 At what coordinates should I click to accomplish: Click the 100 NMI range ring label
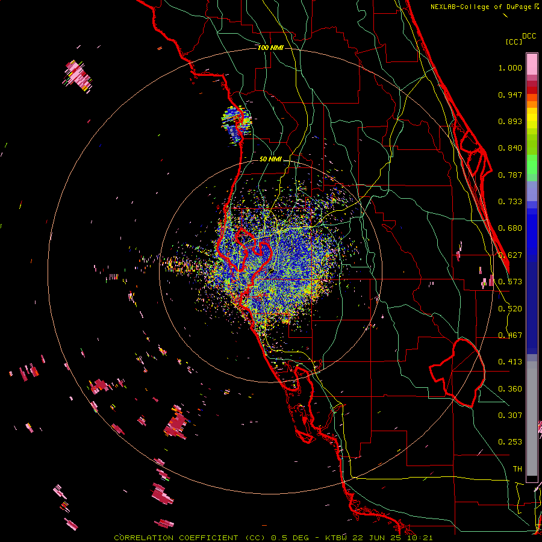[x=270, y=48]
